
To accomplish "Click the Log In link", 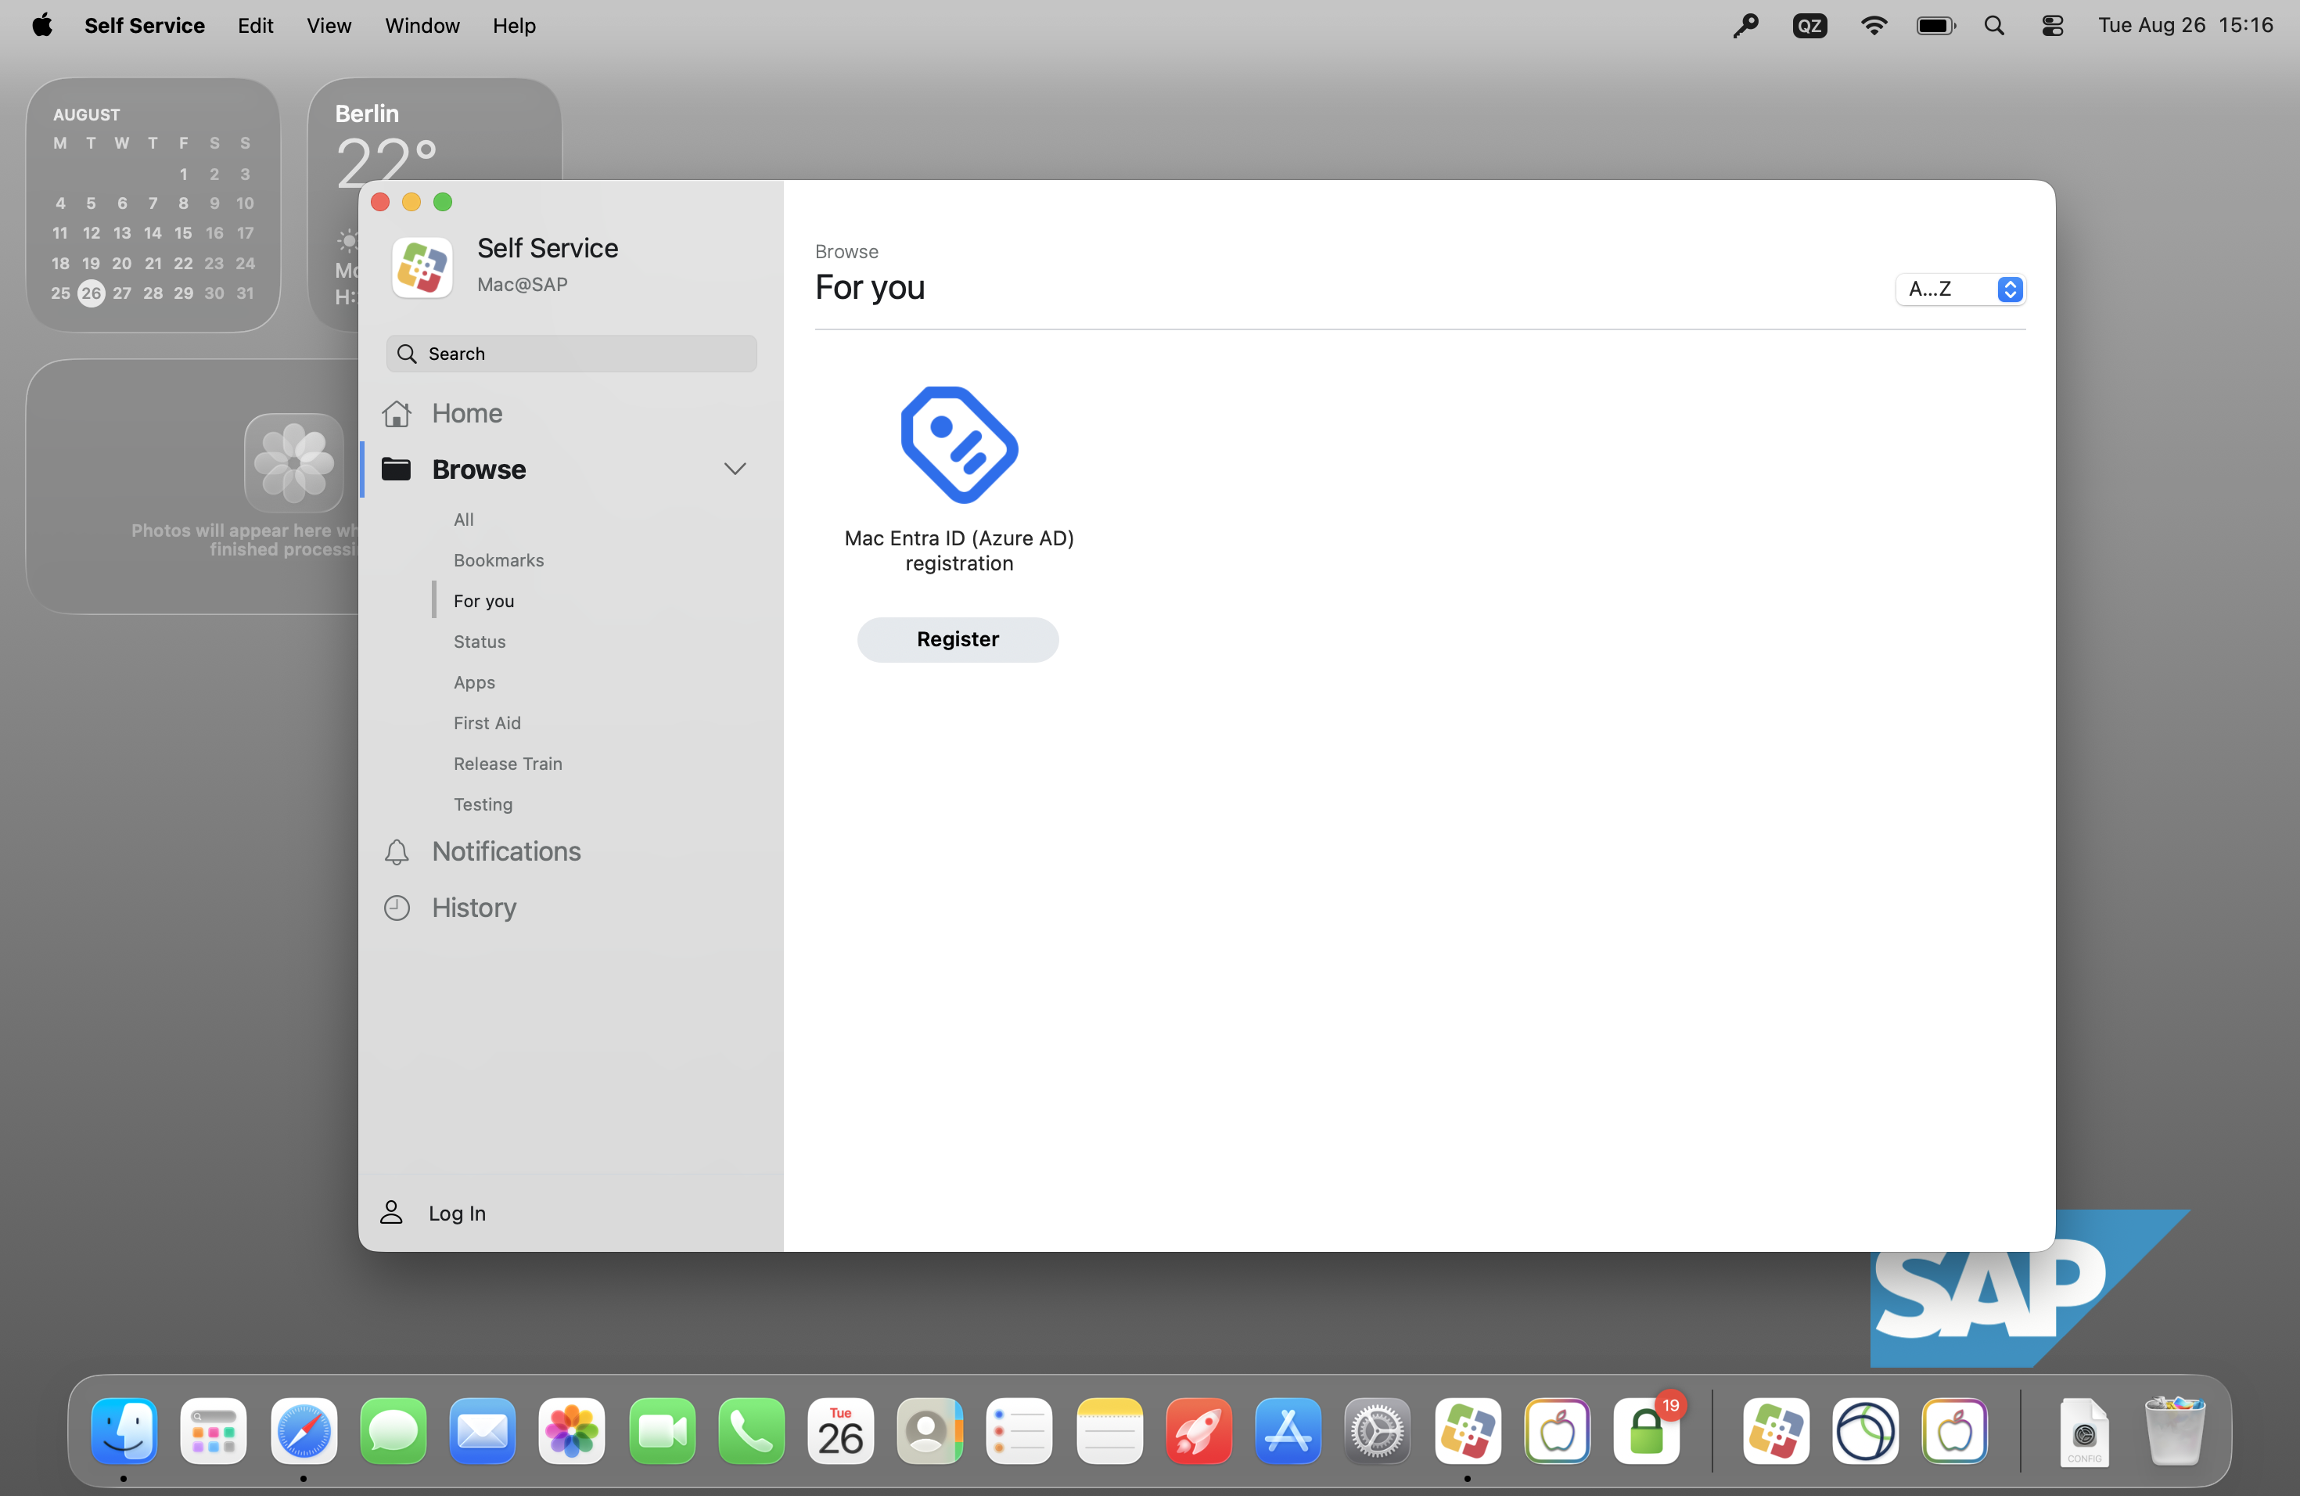I will pyautogui.click(x=457, y=1213).
